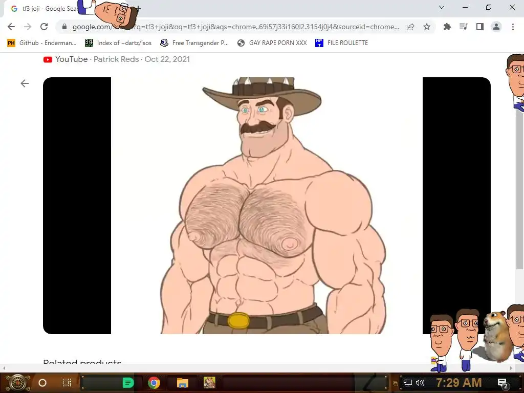The height and width of the screenshot is (393, 524).
Task: Open the notification center icon
Action: point(503,383)
